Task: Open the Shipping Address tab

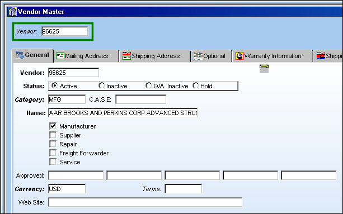Action: tap(155, 56)
